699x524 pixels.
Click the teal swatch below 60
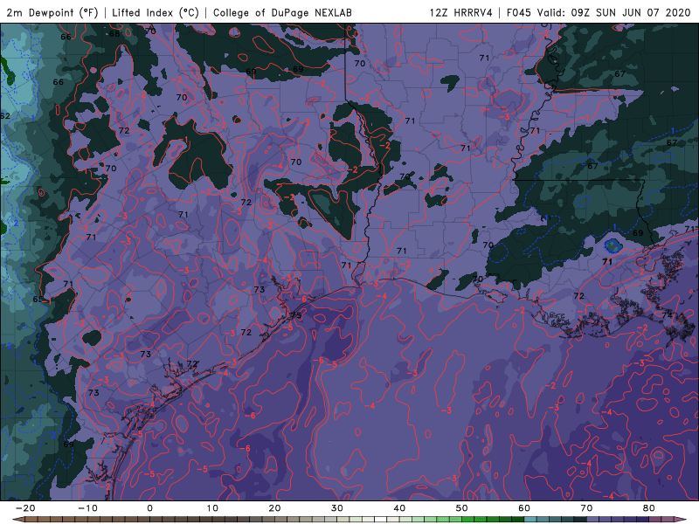pos(530,520)
